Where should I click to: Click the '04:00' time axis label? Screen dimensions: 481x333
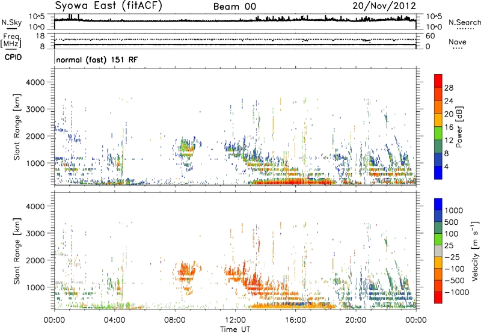click(x=114, y=320)
